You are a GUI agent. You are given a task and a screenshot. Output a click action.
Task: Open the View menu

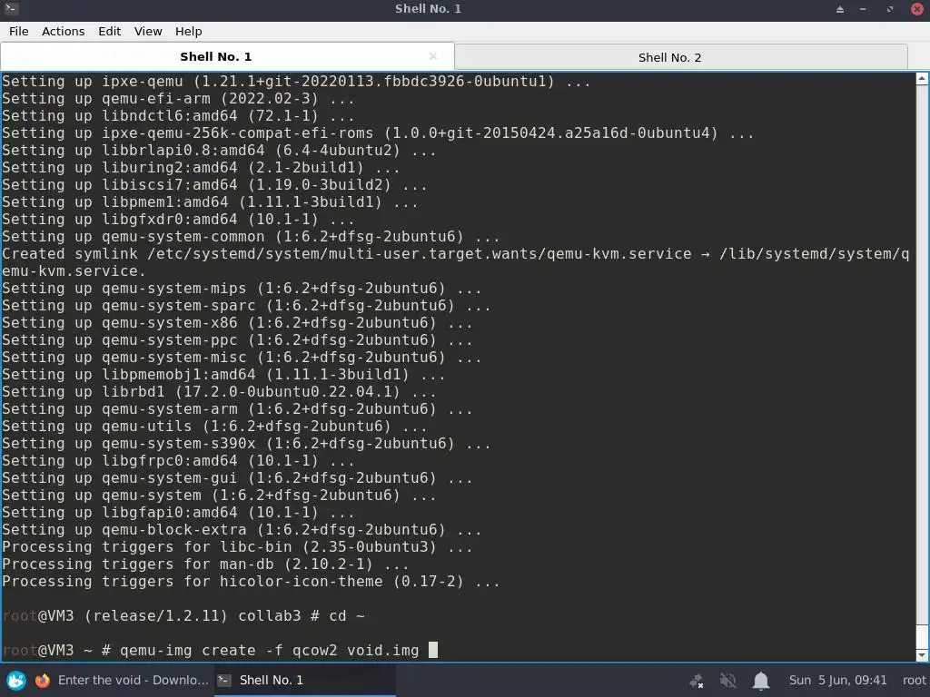coord(148,32)
